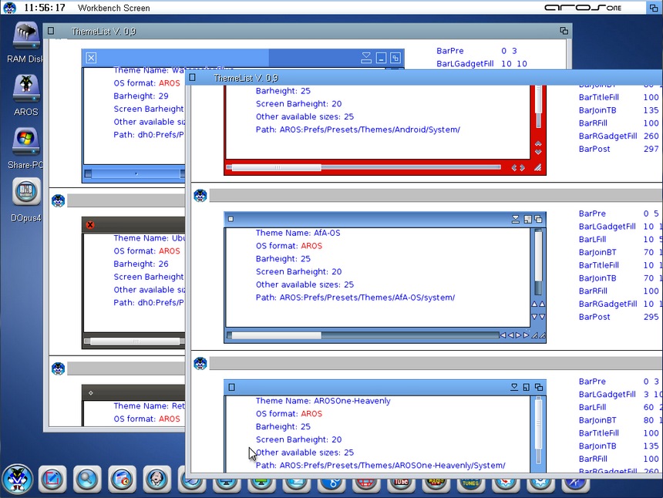Click left/right arrows in Android preview bottom bar
The width and height of the screenshot is (663, 498).
click(x=518, y=168)
